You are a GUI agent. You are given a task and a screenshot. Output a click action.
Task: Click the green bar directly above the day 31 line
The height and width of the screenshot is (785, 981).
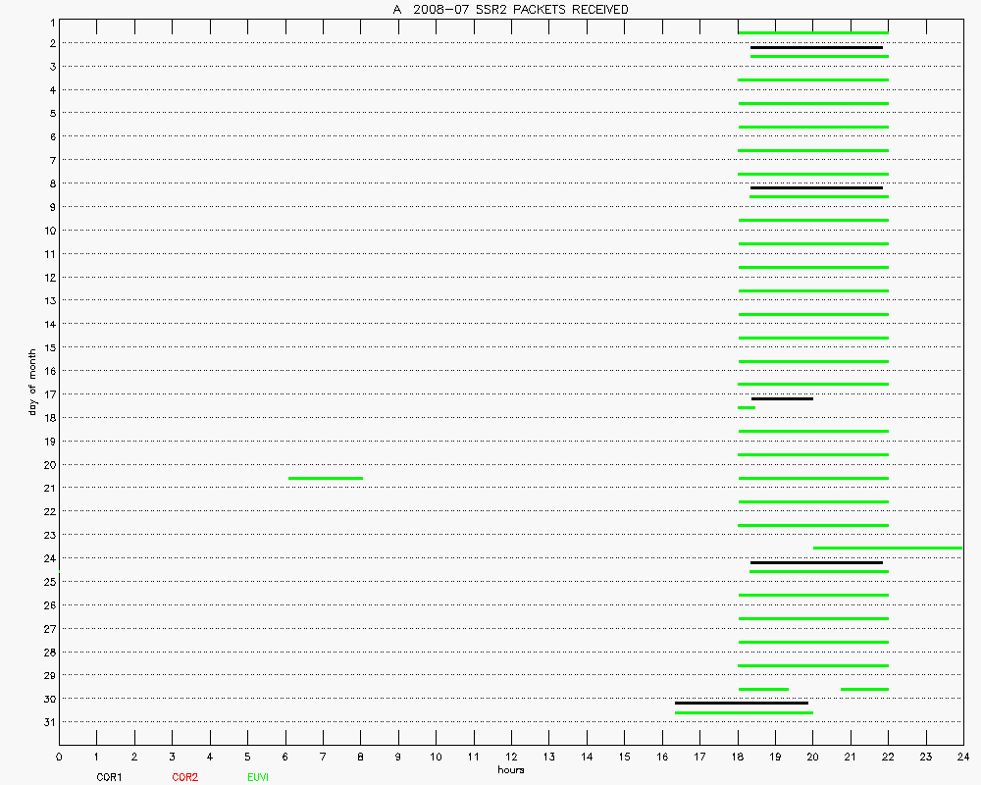point(744,712)
